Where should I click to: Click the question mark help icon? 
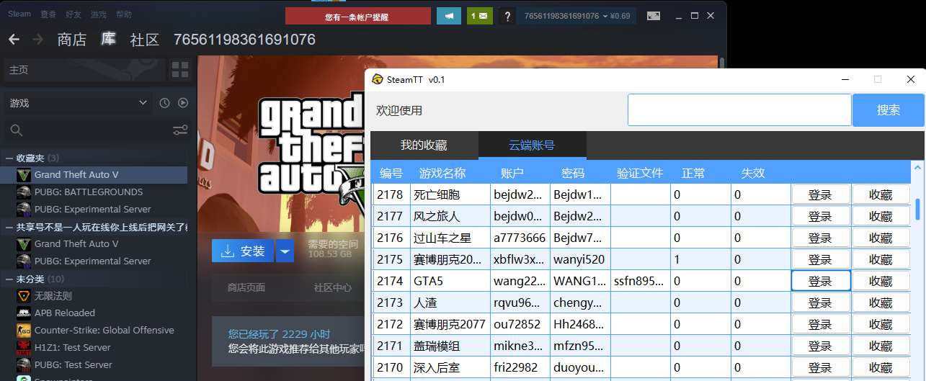(507, 16)
